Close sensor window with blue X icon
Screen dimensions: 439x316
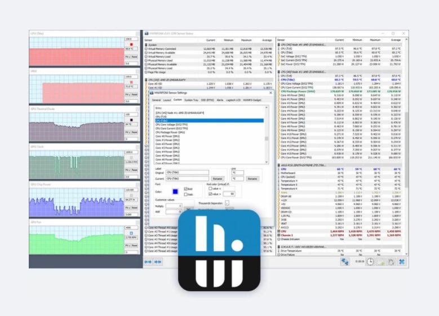(x=402, y=262)
